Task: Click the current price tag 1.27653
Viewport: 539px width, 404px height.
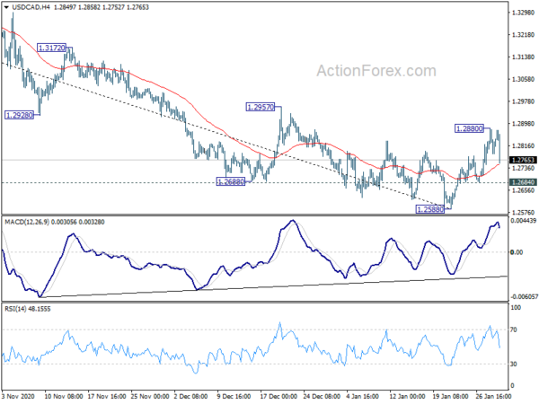Action: pos(523,160)
